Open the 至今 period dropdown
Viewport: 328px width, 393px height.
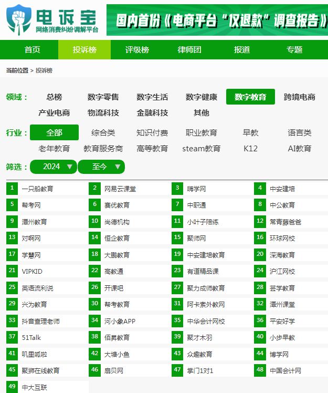coord(101,167)
